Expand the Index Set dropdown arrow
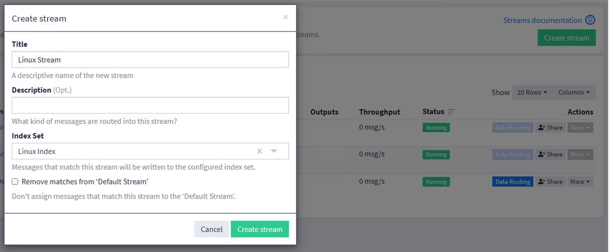The image size is (610, 252). (274, 151)
